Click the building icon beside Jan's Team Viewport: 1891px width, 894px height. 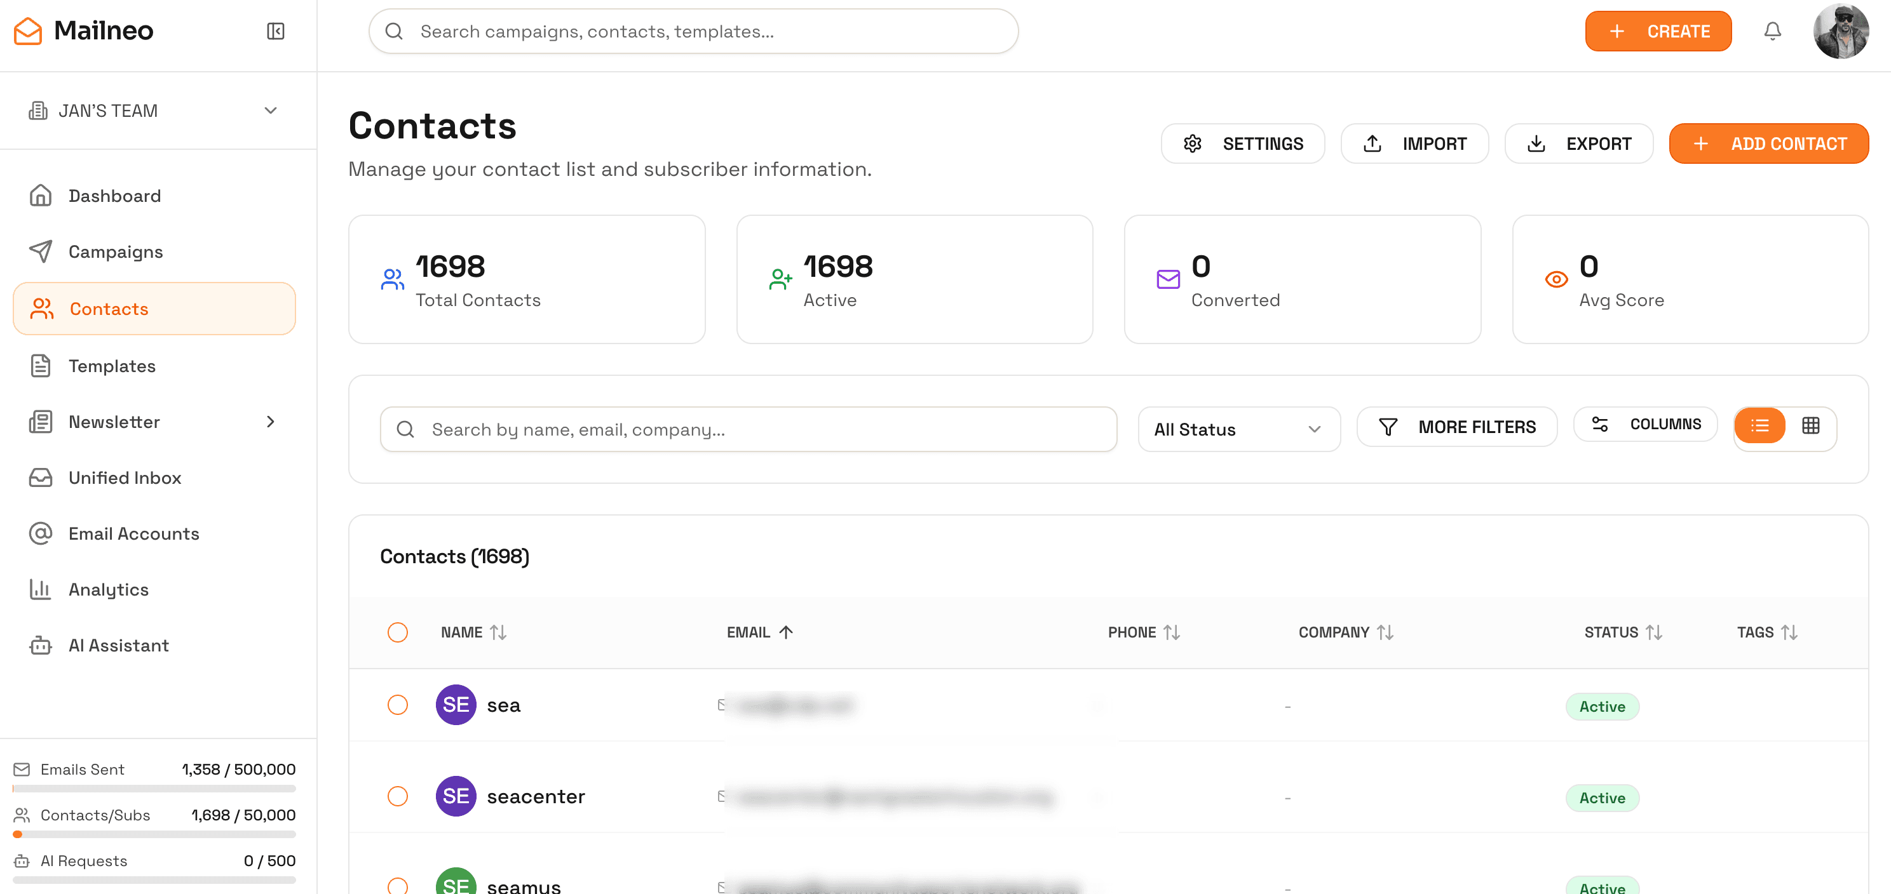click(37, 110)
